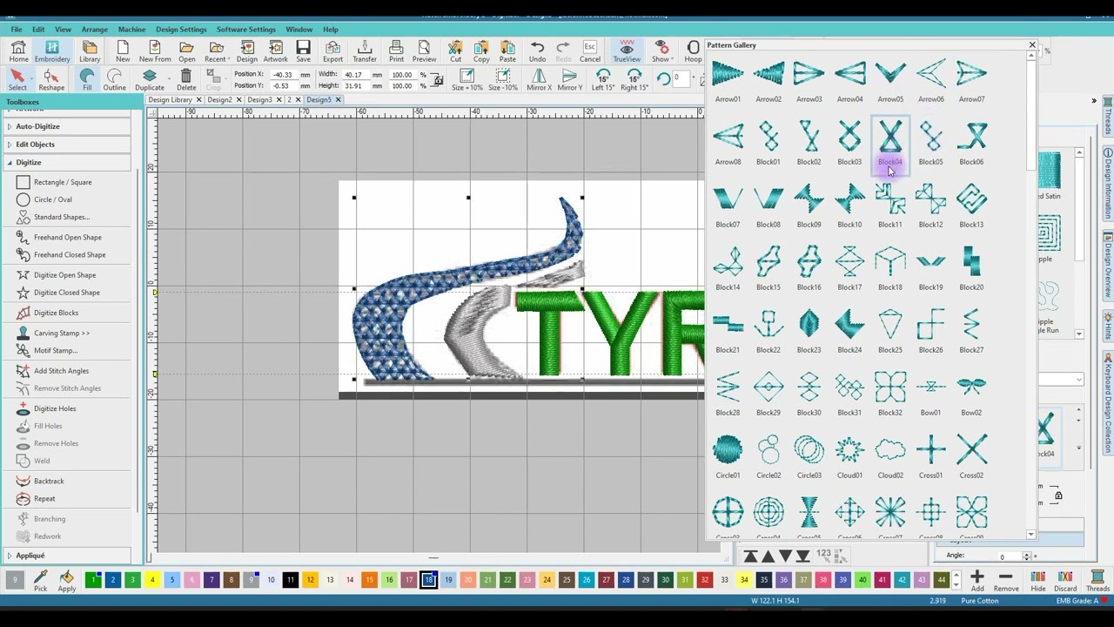Hide unused colors in the palette
1114x627 pixels.
tap(1038, 582)
